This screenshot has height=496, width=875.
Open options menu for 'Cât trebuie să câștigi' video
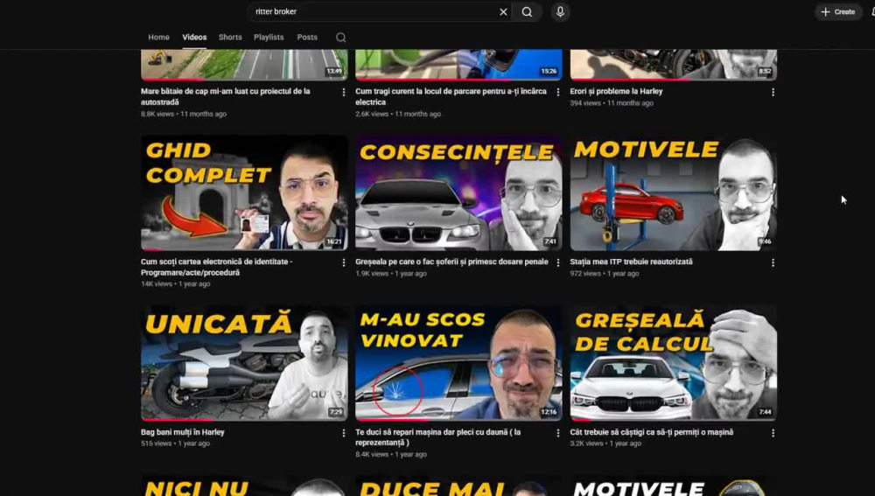773,433
